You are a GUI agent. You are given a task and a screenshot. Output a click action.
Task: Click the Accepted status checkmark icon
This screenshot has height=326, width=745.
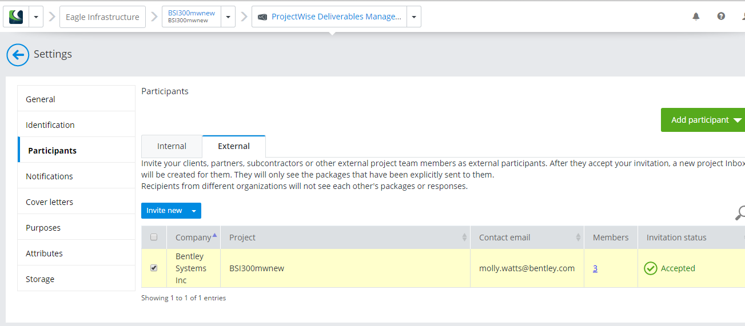tap(651, 268)
